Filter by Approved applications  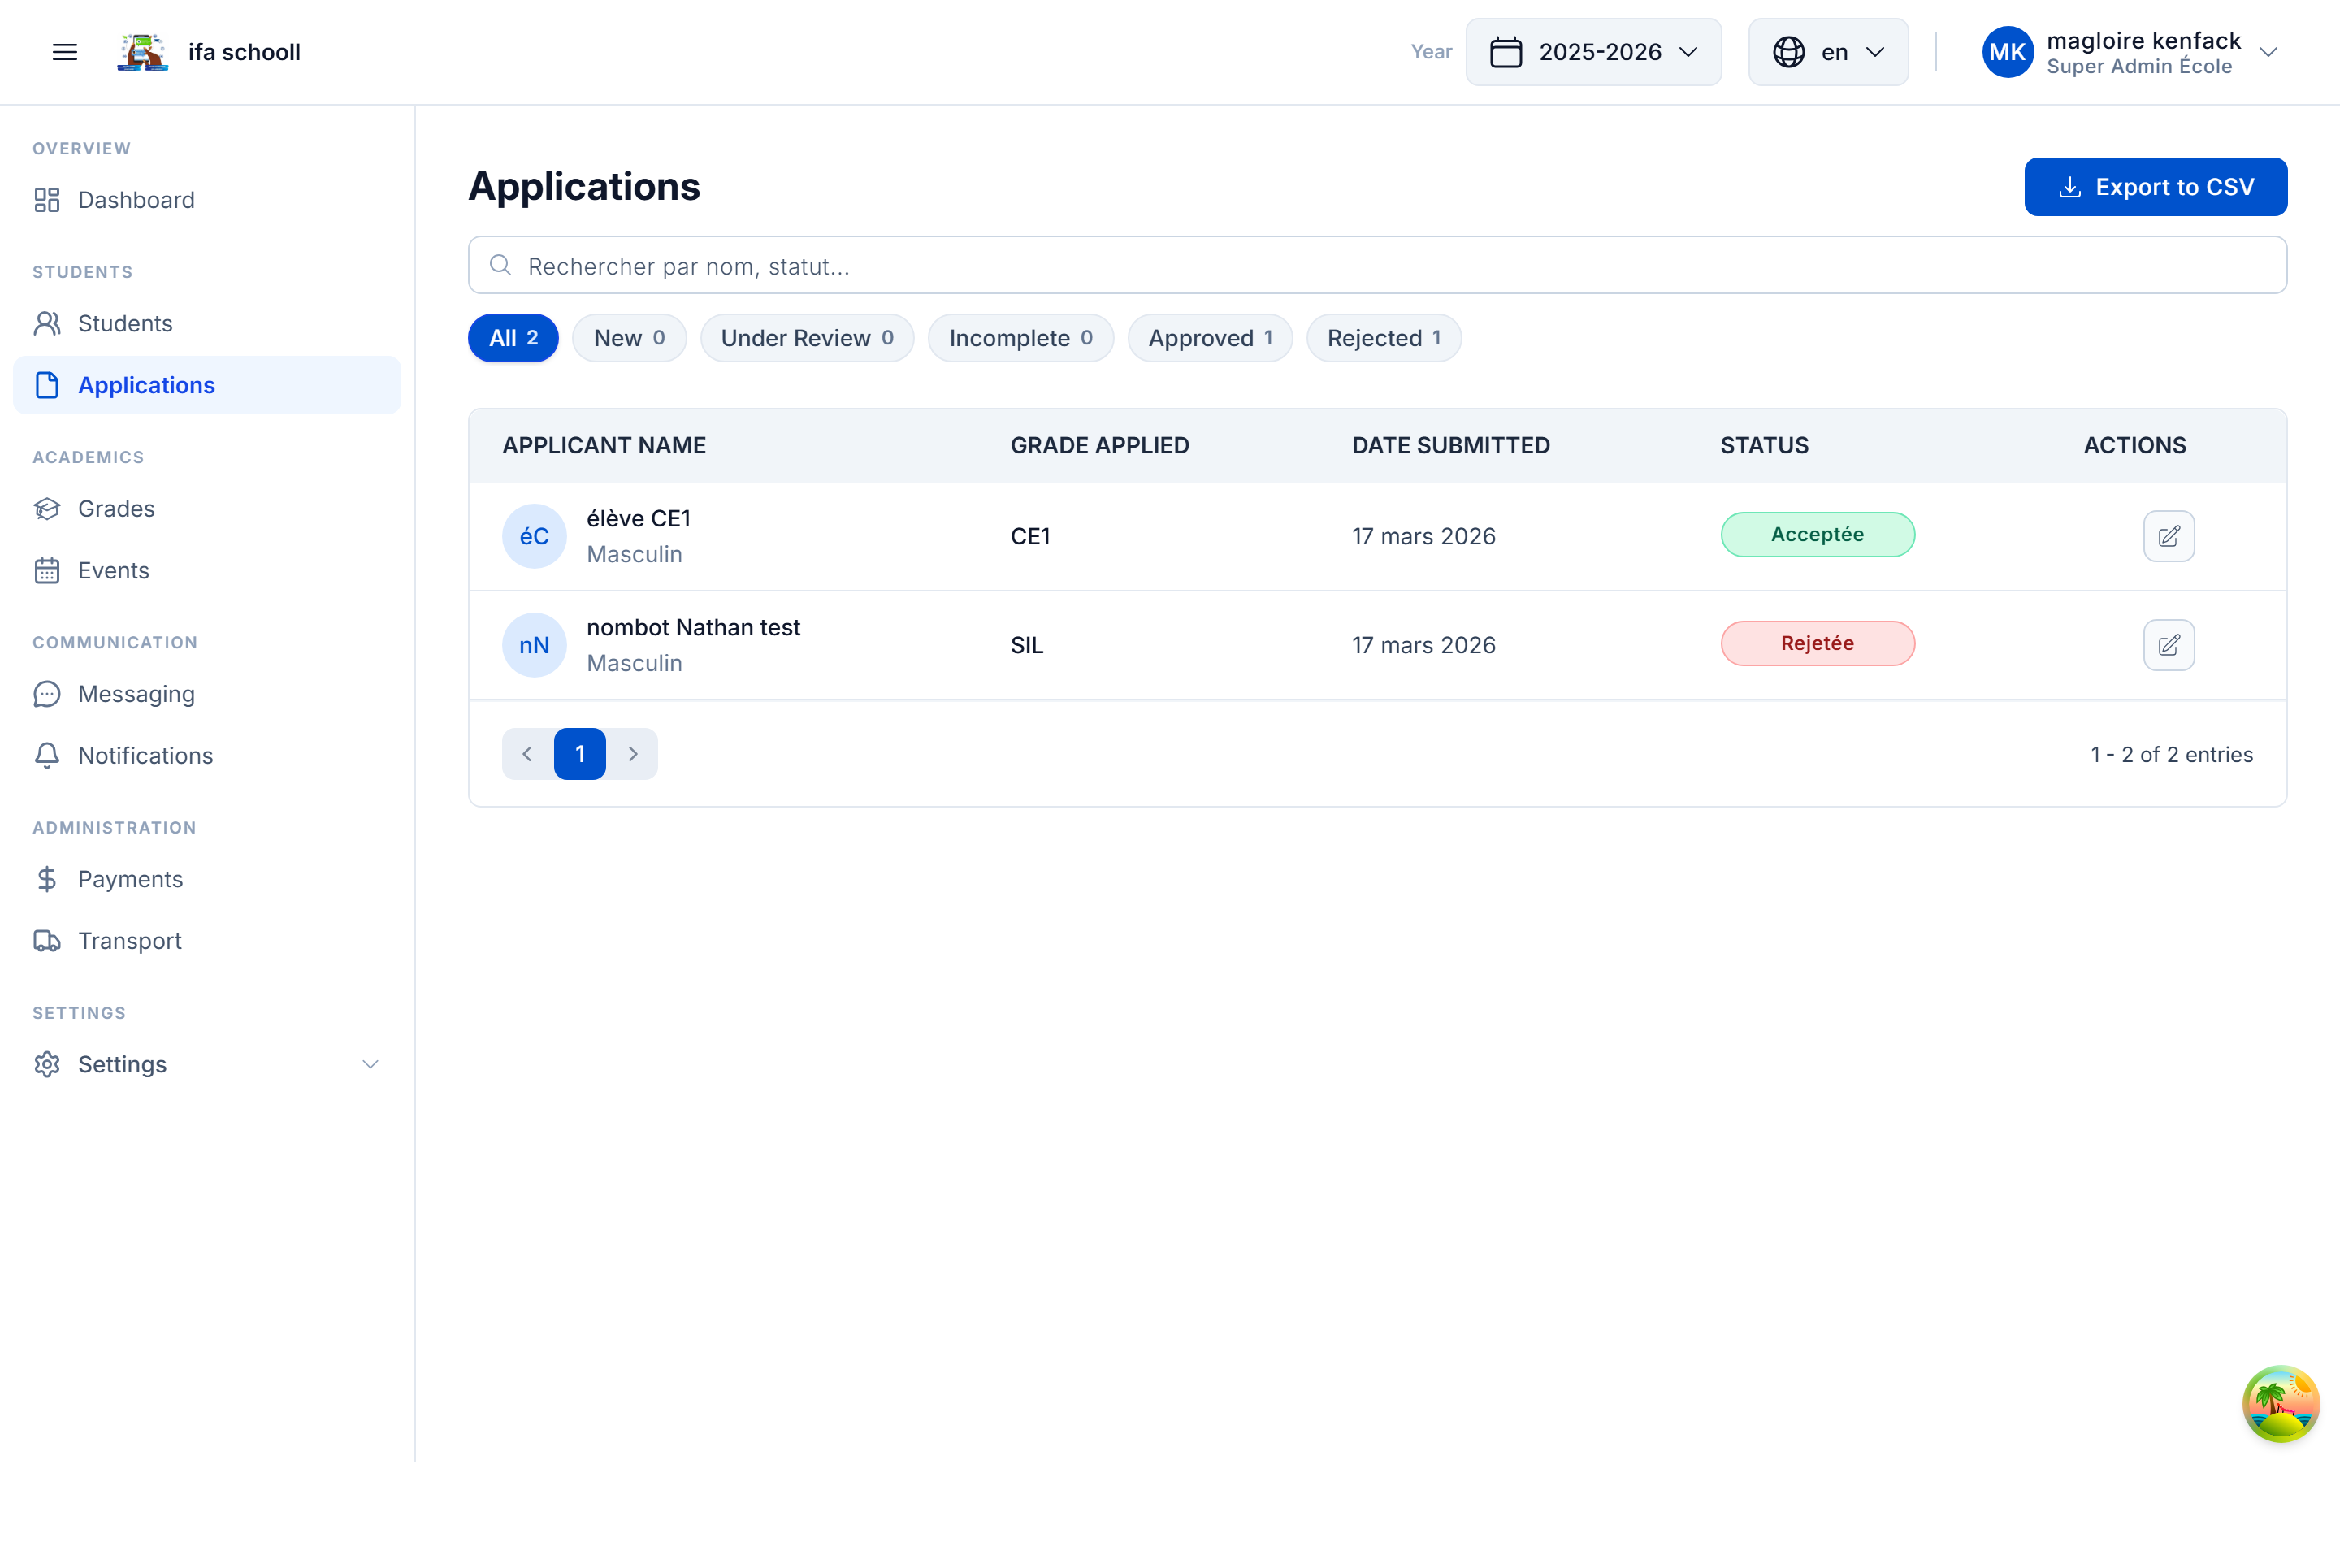coord(1209,338)
